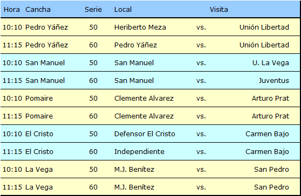301x196 pixels.
Task: Click the 10:10 time in San Manuel row
Action: pyautogui.click(x=12, y=63)
